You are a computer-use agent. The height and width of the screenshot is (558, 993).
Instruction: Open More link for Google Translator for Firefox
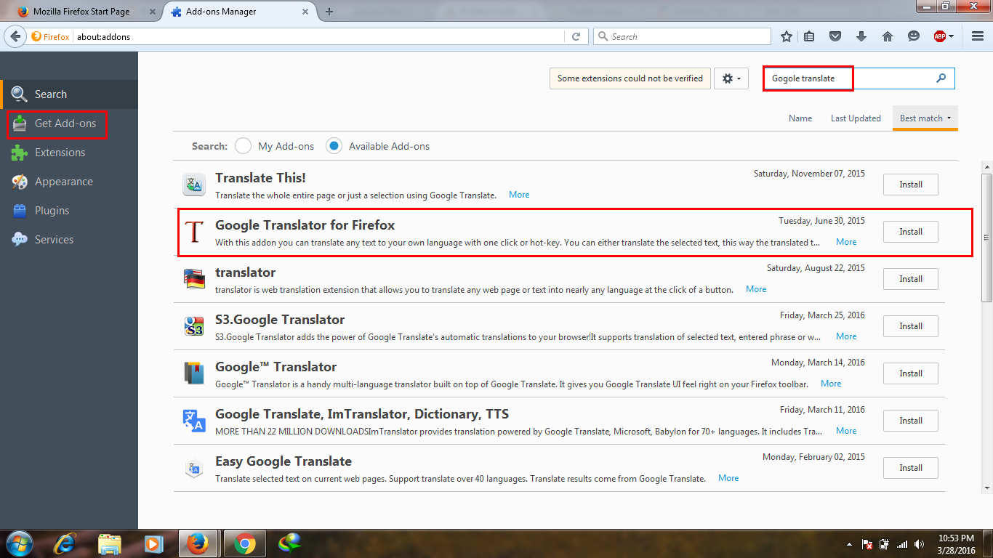pyautogui.click(x=846, y=242)
